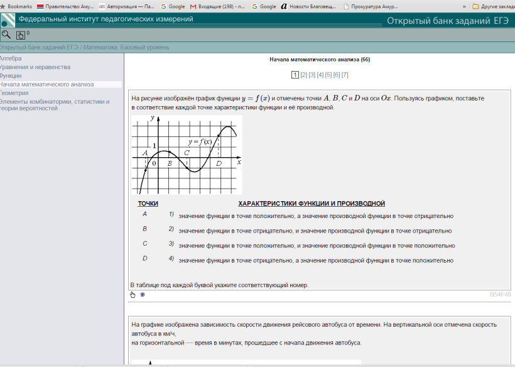Screen dimensions: 515x367
Task: Open the selected tasks hand icon in toolbar
Action: pyautogui.click(x=20, y=35)
